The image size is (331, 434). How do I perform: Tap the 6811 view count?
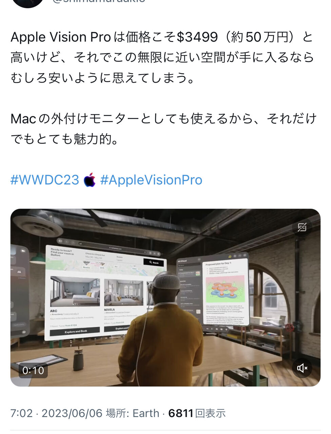[181, 413]
